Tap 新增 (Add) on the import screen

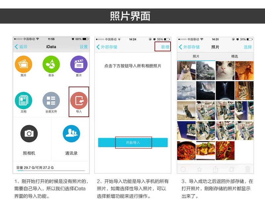tap(165, 47)
